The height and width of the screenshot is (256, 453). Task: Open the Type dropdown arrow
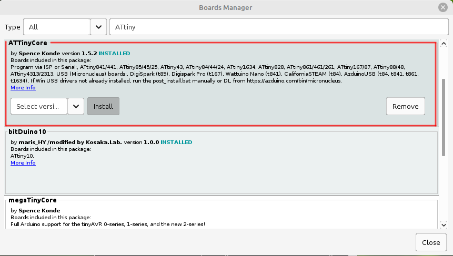[x=98, y=27]
